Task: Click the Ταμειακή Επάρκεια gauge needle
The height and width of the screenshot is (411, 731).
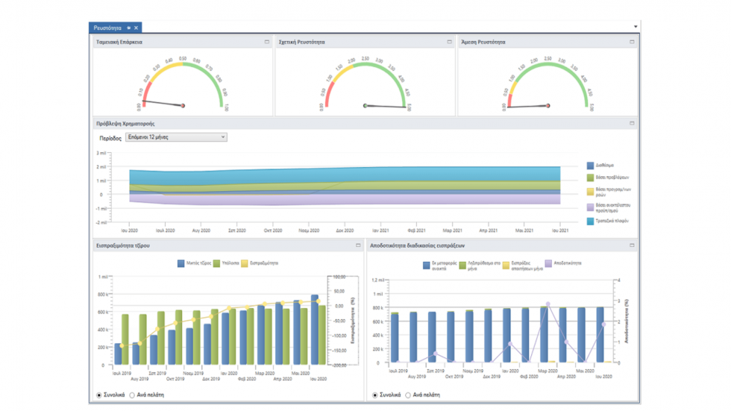Action: point(163,104)
